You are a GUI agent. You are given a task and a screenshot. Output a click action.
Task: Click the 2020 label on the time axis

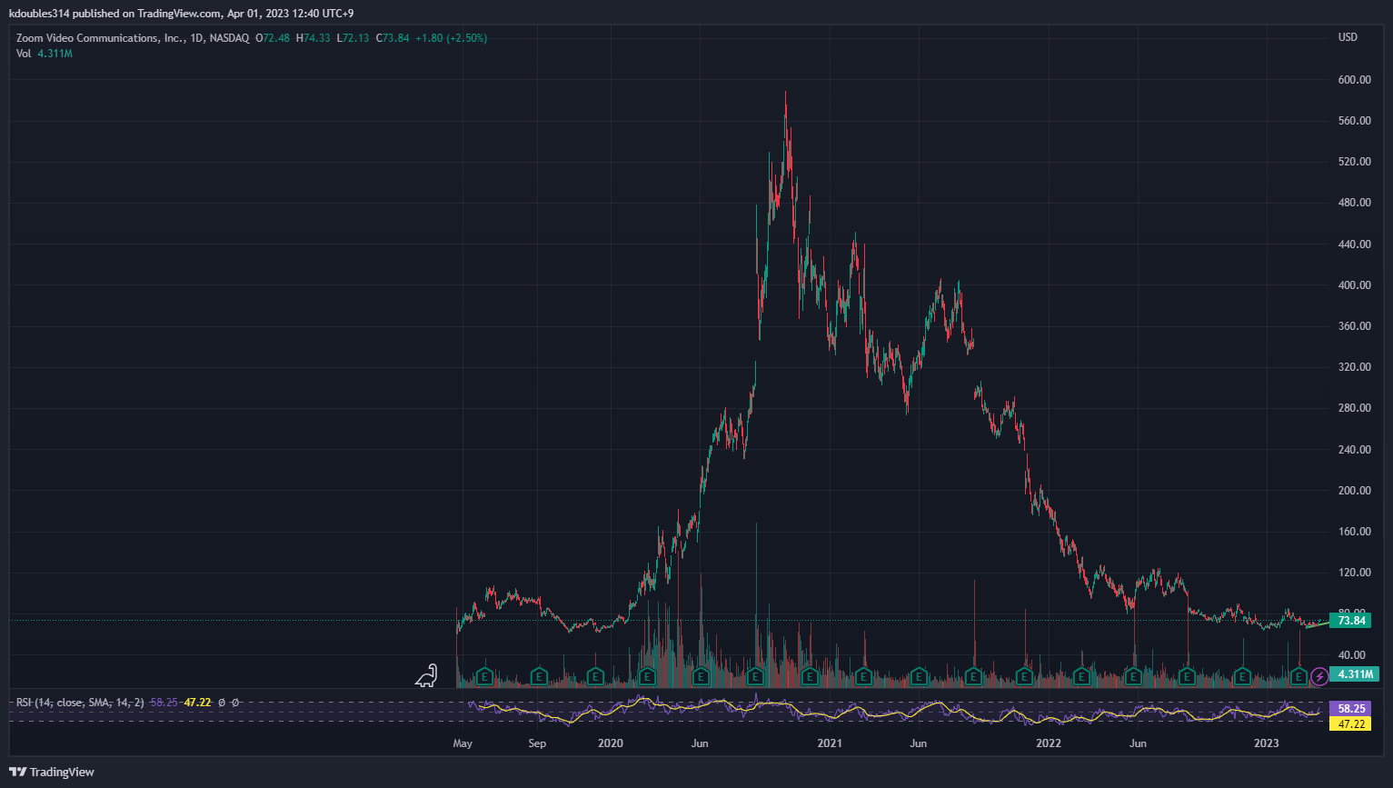click(611, 743)
